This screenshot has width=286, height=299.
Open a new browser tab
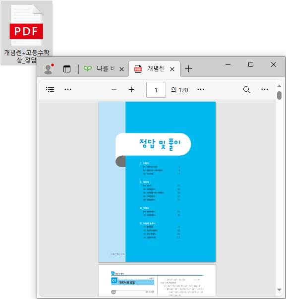tap(188, 69)
